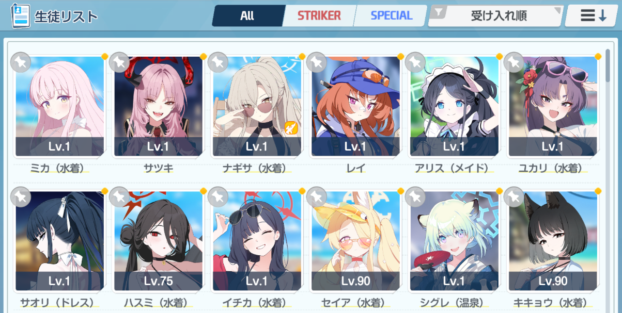The width and height of the screenshot is (622, 313).
Task: Click the pin icon on ハスミ（水着） card
Action: pyautogui.click(x=119, y=196)
